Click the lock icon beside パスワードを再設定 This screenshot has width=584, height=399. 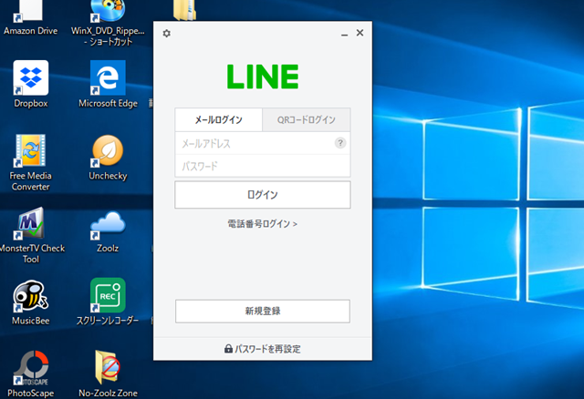click(228, 348)
